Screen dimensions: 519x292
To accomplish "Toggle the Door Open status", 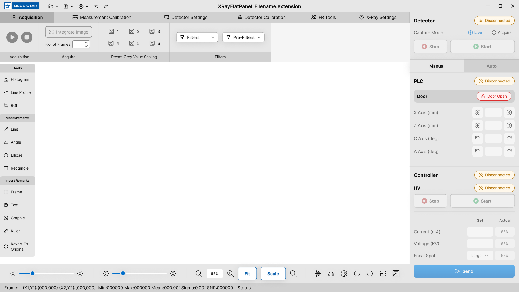I will coord(494,96).
